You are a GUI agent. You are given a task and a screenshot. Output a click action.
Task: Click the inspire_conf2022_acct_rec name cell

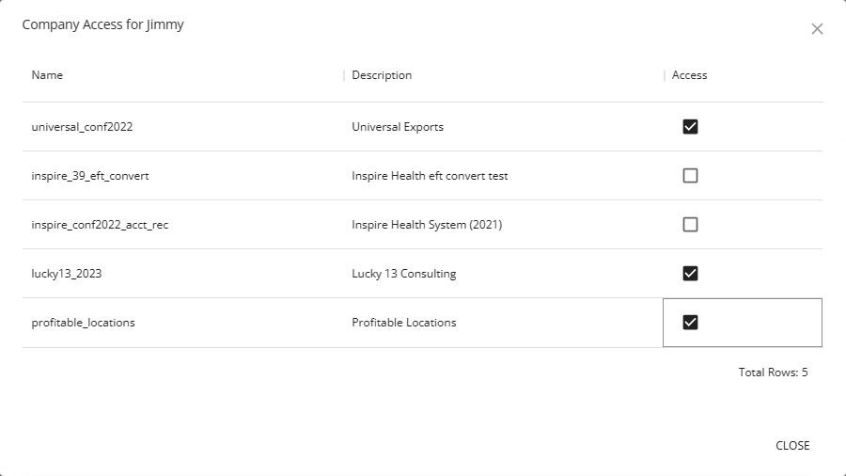point(100,225)
